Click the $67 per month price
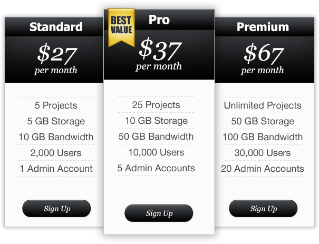This screenshot has height=244, width=319. tap(263, 59)
